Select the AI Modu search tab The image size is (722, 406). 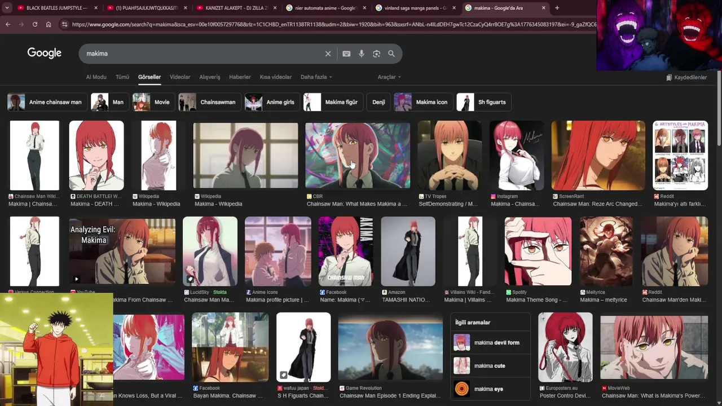click(x=96, y=77)
